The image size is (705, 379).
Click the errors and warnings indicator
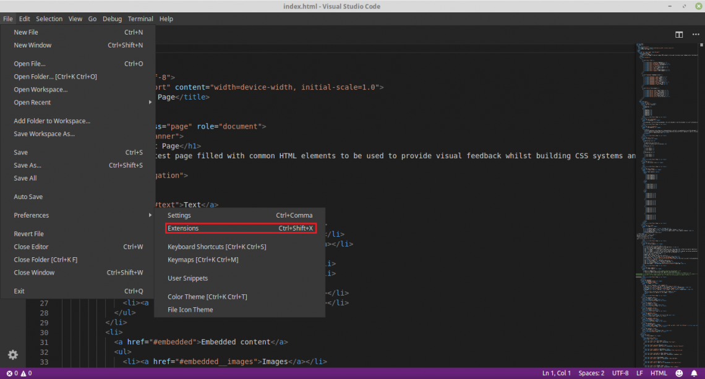point(15,373)
